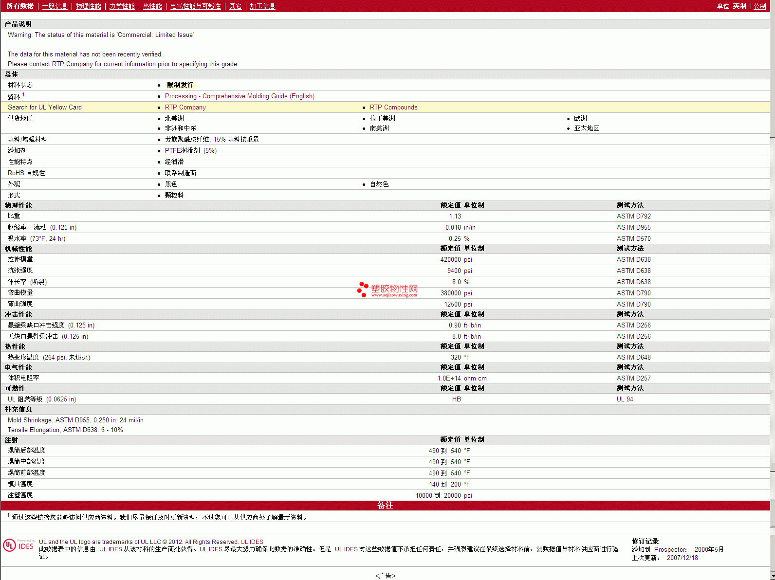This screenshot has height=580, width=775.
Task: Select the 限制发行 material status text
Action: 180,85
